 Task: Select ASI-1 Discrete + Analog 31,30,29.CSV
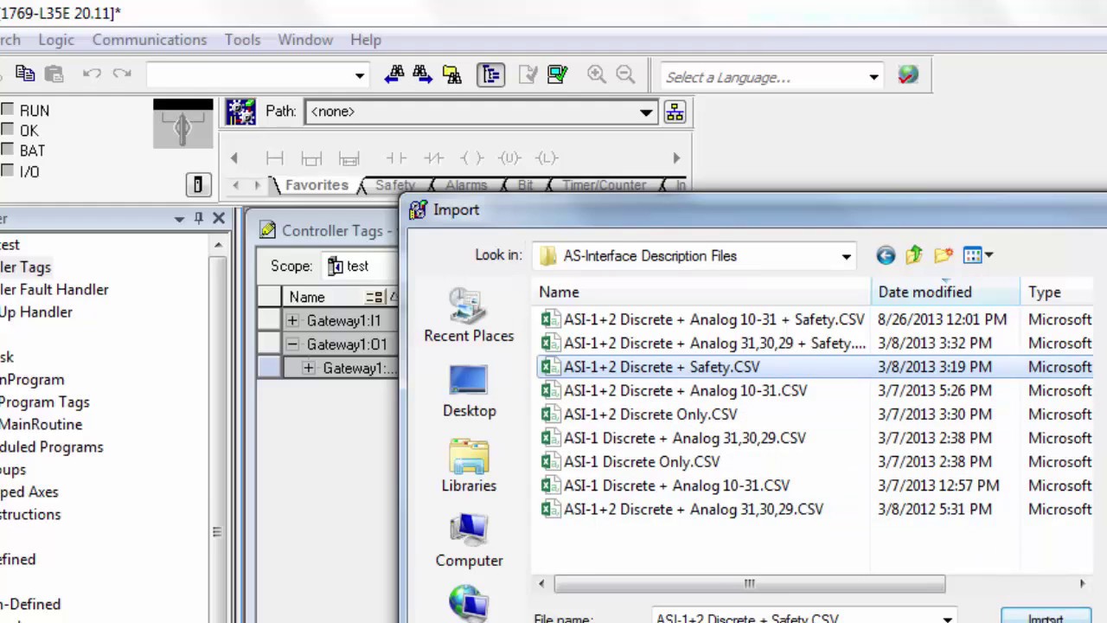(x=684, y=439)
